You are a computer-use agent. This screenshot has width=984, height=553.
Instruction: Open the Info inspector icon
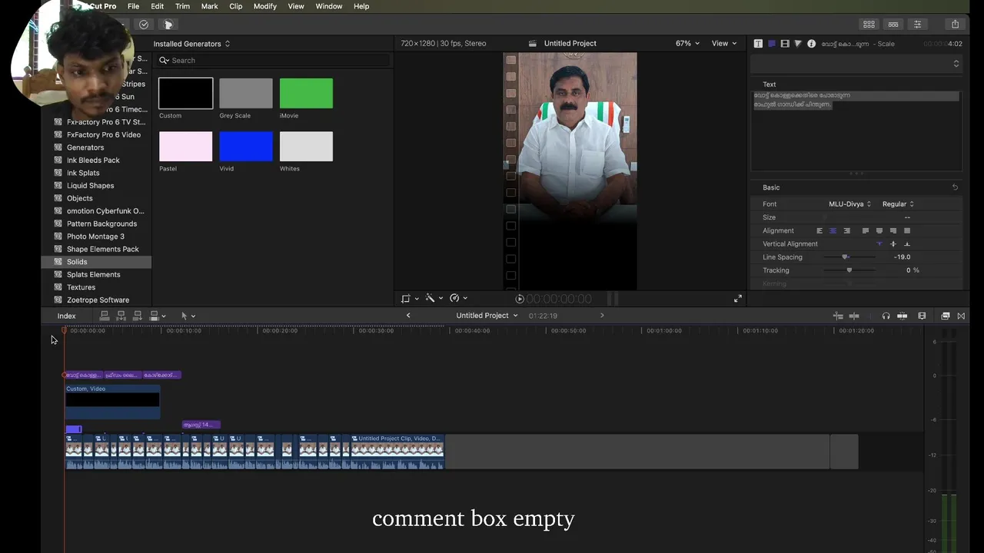click(x=811, y=44)
